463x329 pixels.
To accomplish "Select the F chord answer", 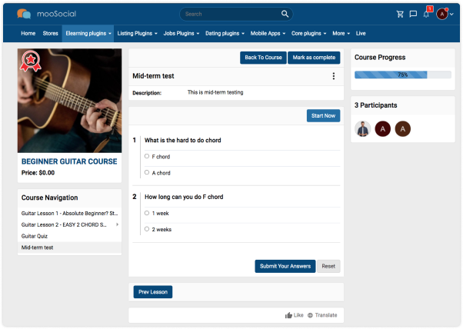I will point(147,156).
